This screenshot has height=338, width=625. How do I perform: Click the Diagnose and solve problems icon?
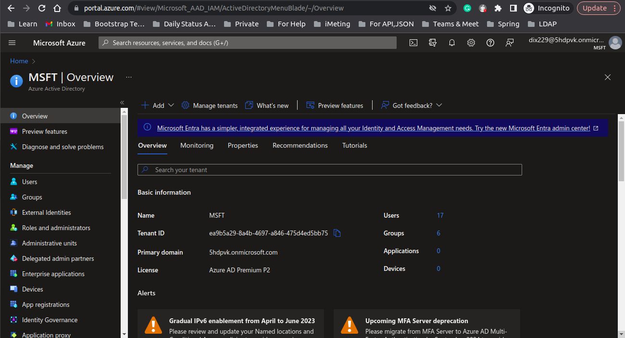(13, 147)
